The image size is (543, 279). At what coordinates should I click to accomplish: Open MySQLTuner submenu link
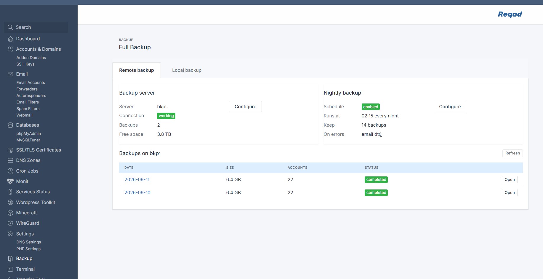[28, 140]
